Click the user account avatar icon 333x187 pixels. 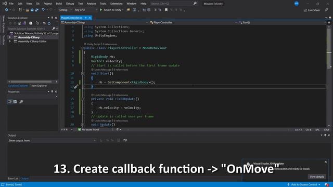(297, 4)
